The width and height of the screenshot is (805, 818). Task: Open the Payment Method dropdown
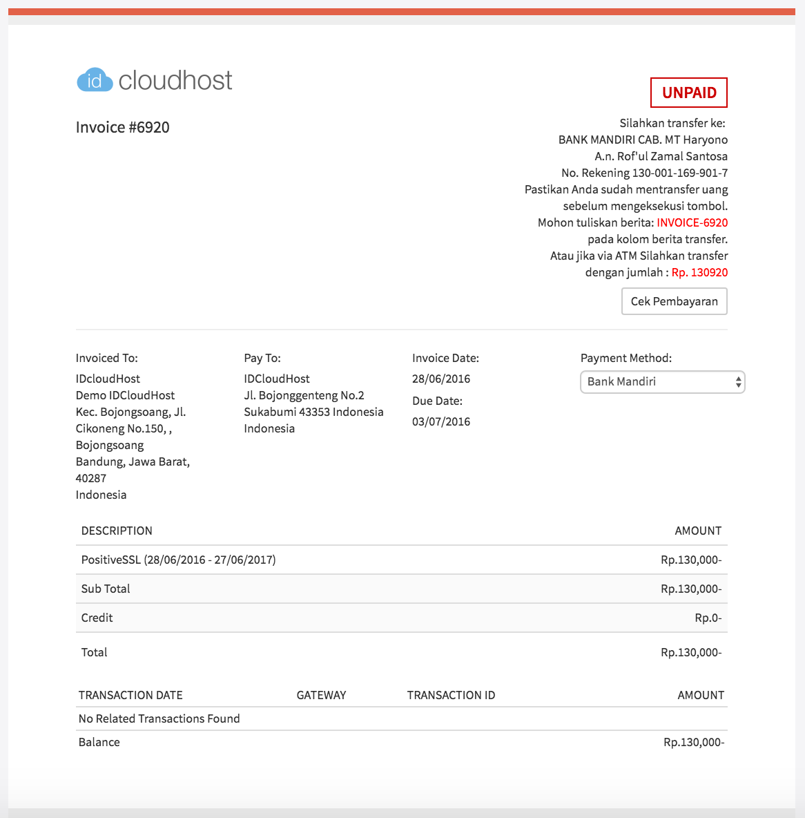(661, 382)
